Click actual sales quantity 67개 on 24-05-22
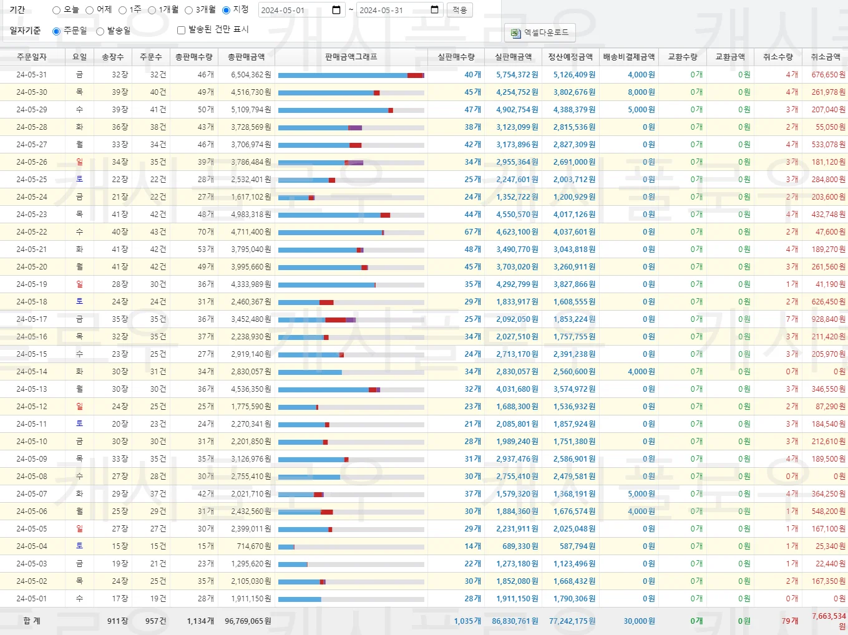This screenshot has width=848, height=635. pos(473,232)
